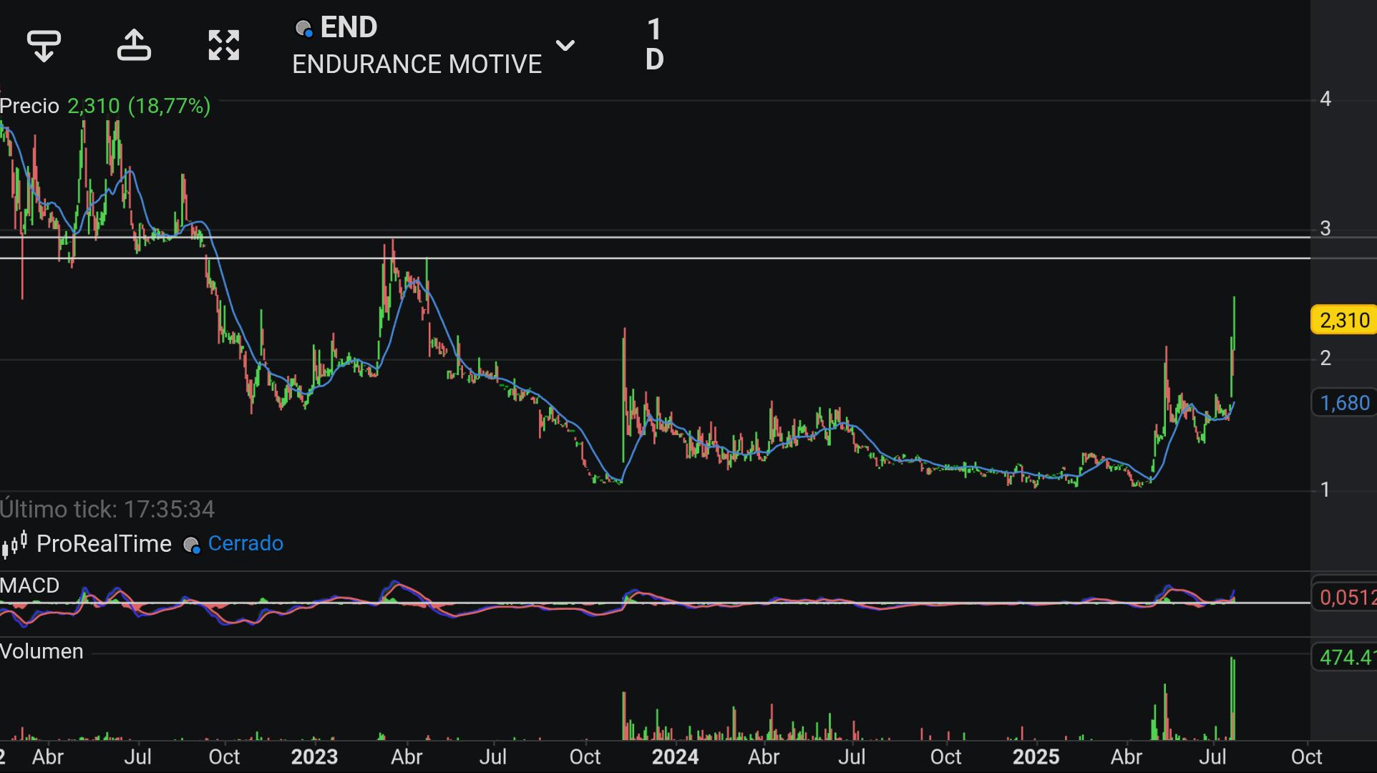Click the 0,0512 MACD value tag
The width and height of the screenshot is (1377, 773).
click(1344, 597)
